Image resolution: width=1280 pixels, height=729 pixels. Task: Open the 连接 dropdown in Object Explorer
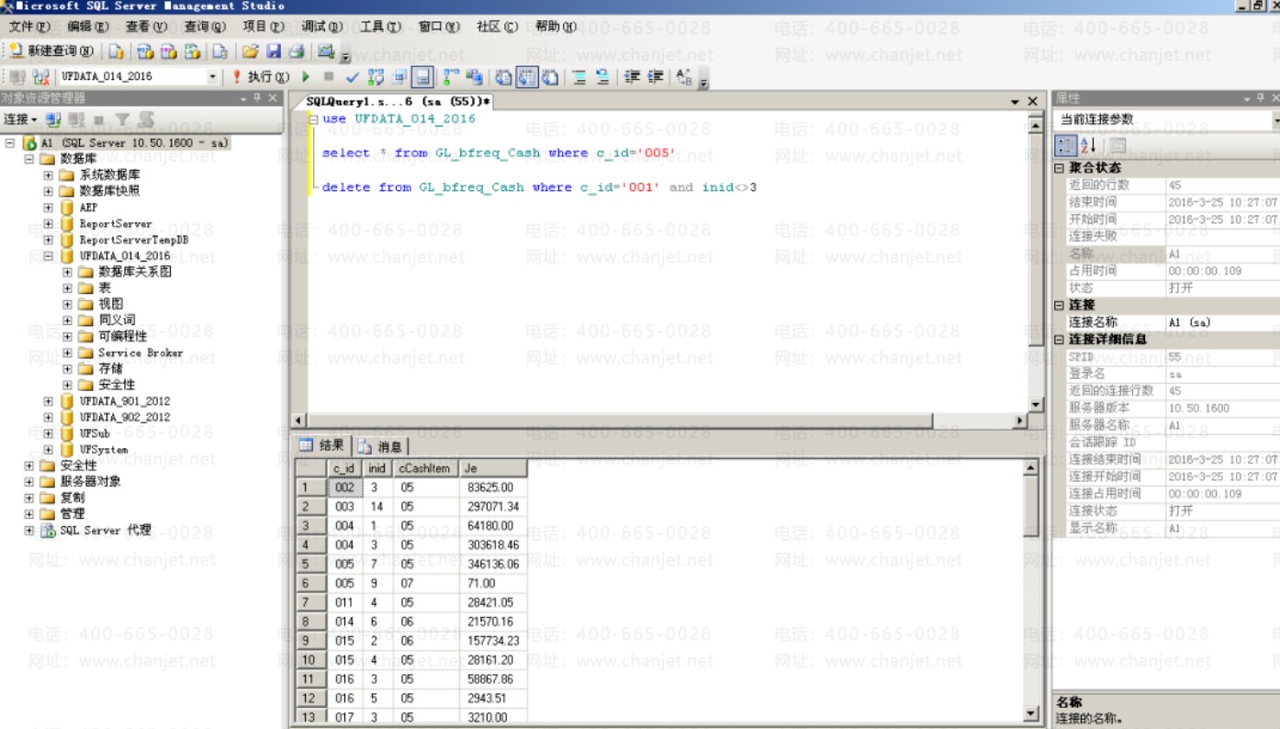pos(20,119)
